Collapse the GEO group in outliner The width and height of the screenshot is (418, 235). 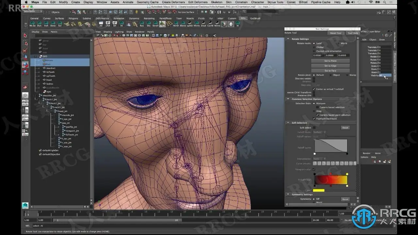(x=36, y=56)
